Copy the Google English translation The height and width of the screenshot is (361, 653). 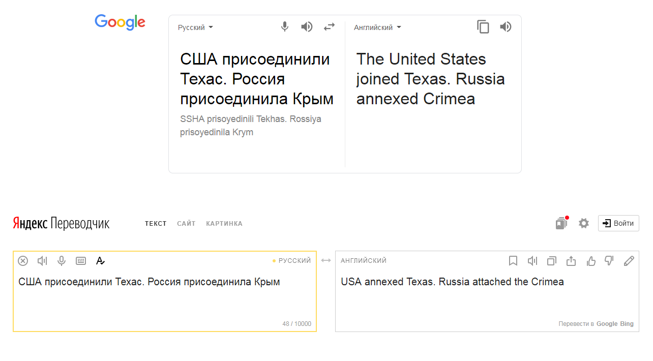pyautogui.click(x=483, y=27)
